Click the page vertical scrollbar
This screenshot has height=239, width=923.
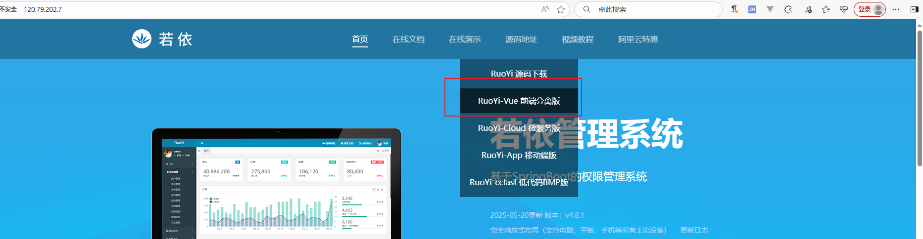click(920, 99)
